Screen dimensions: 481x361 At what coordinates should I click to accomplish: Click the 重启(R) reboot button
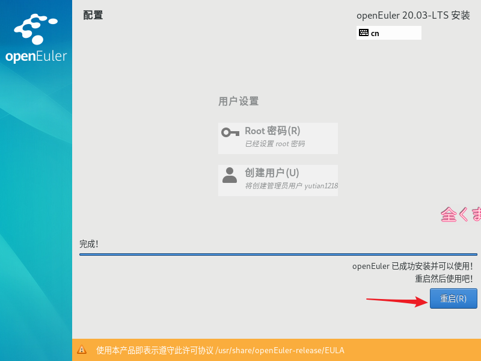pos(453,298)
